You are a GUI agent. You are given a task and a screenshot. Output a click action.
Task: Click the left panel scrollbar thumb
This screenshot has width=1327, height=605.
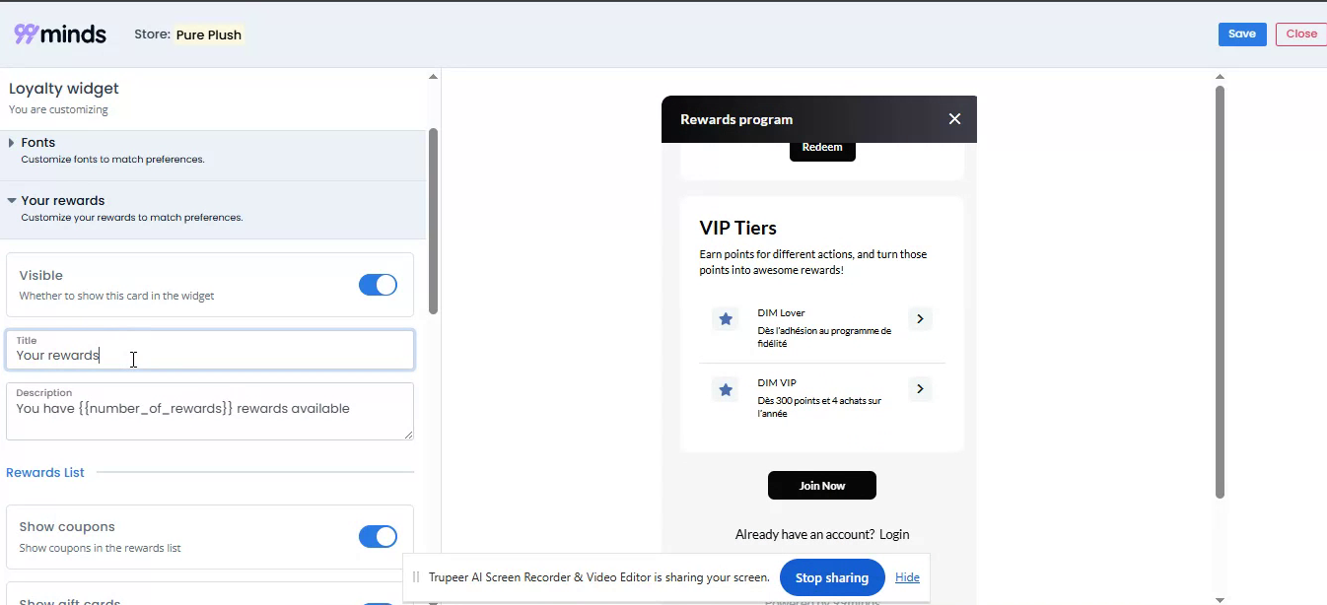(433, 222)
